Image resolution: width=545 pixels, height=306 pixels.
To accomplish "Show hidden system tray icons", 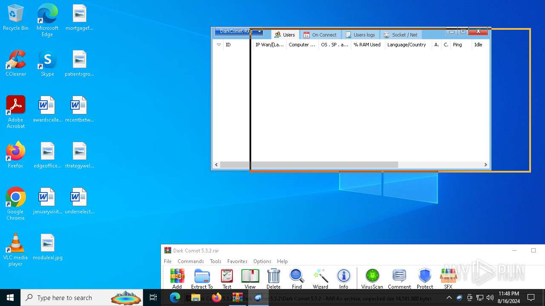I will [449, 297].
